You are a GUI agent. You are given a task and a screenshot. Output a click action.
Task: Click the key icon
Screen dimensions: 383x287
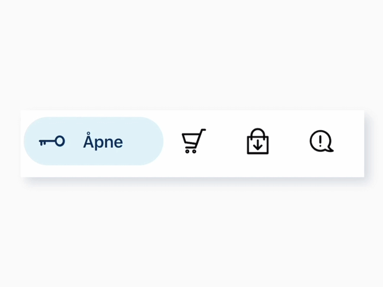click(x=52, y=142)
